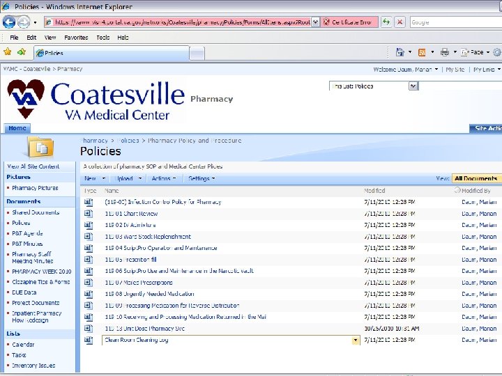Image resolution: width=502 pixels, height=376 pixels.
Task: Click Word icon for Unit Dose Pharmacy Svc
Action: click(x=89, y=329)
